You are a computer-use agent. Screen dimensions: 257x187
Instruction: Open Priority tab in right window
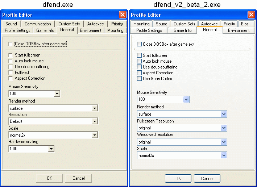[x=229, y=24]
